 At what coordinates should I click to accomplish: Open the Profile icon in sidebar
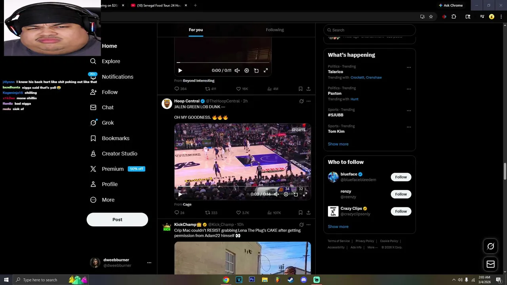coord(93,184)
